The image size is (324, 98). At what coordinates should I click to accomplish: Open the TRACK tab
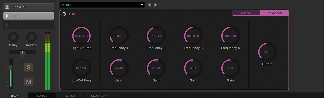click(x=14, y=96)
